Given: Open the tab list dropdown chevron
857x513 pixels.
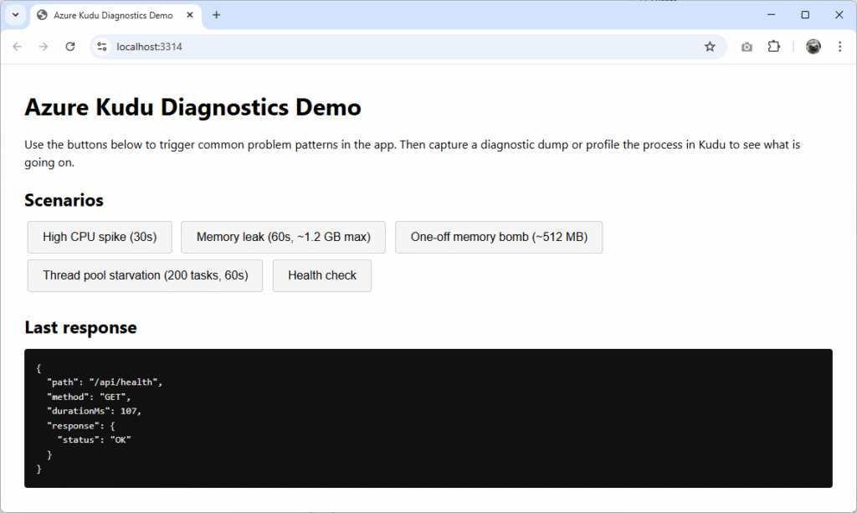Looking at the screenshot, I should click(x=14, y=14).
